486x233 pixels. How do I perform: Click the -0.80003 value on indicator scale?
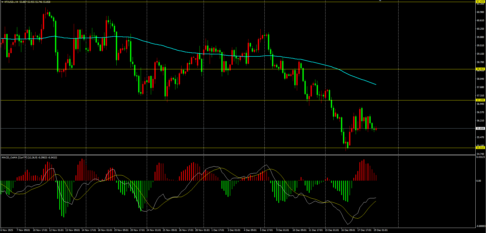pyautogui.click(x=480, y=226)
